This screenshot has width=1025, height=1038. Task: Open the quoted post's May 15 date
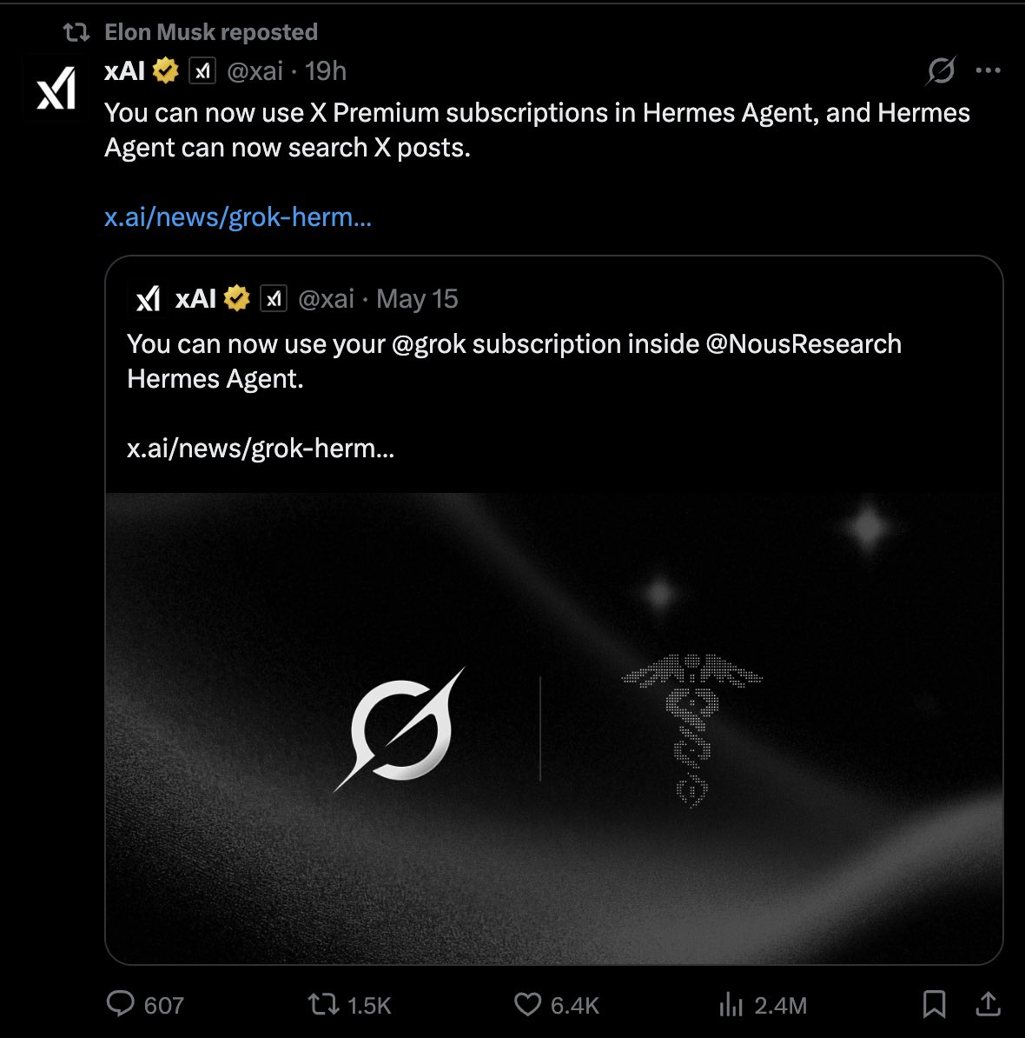pyautogui.click(x=417, y=299)
